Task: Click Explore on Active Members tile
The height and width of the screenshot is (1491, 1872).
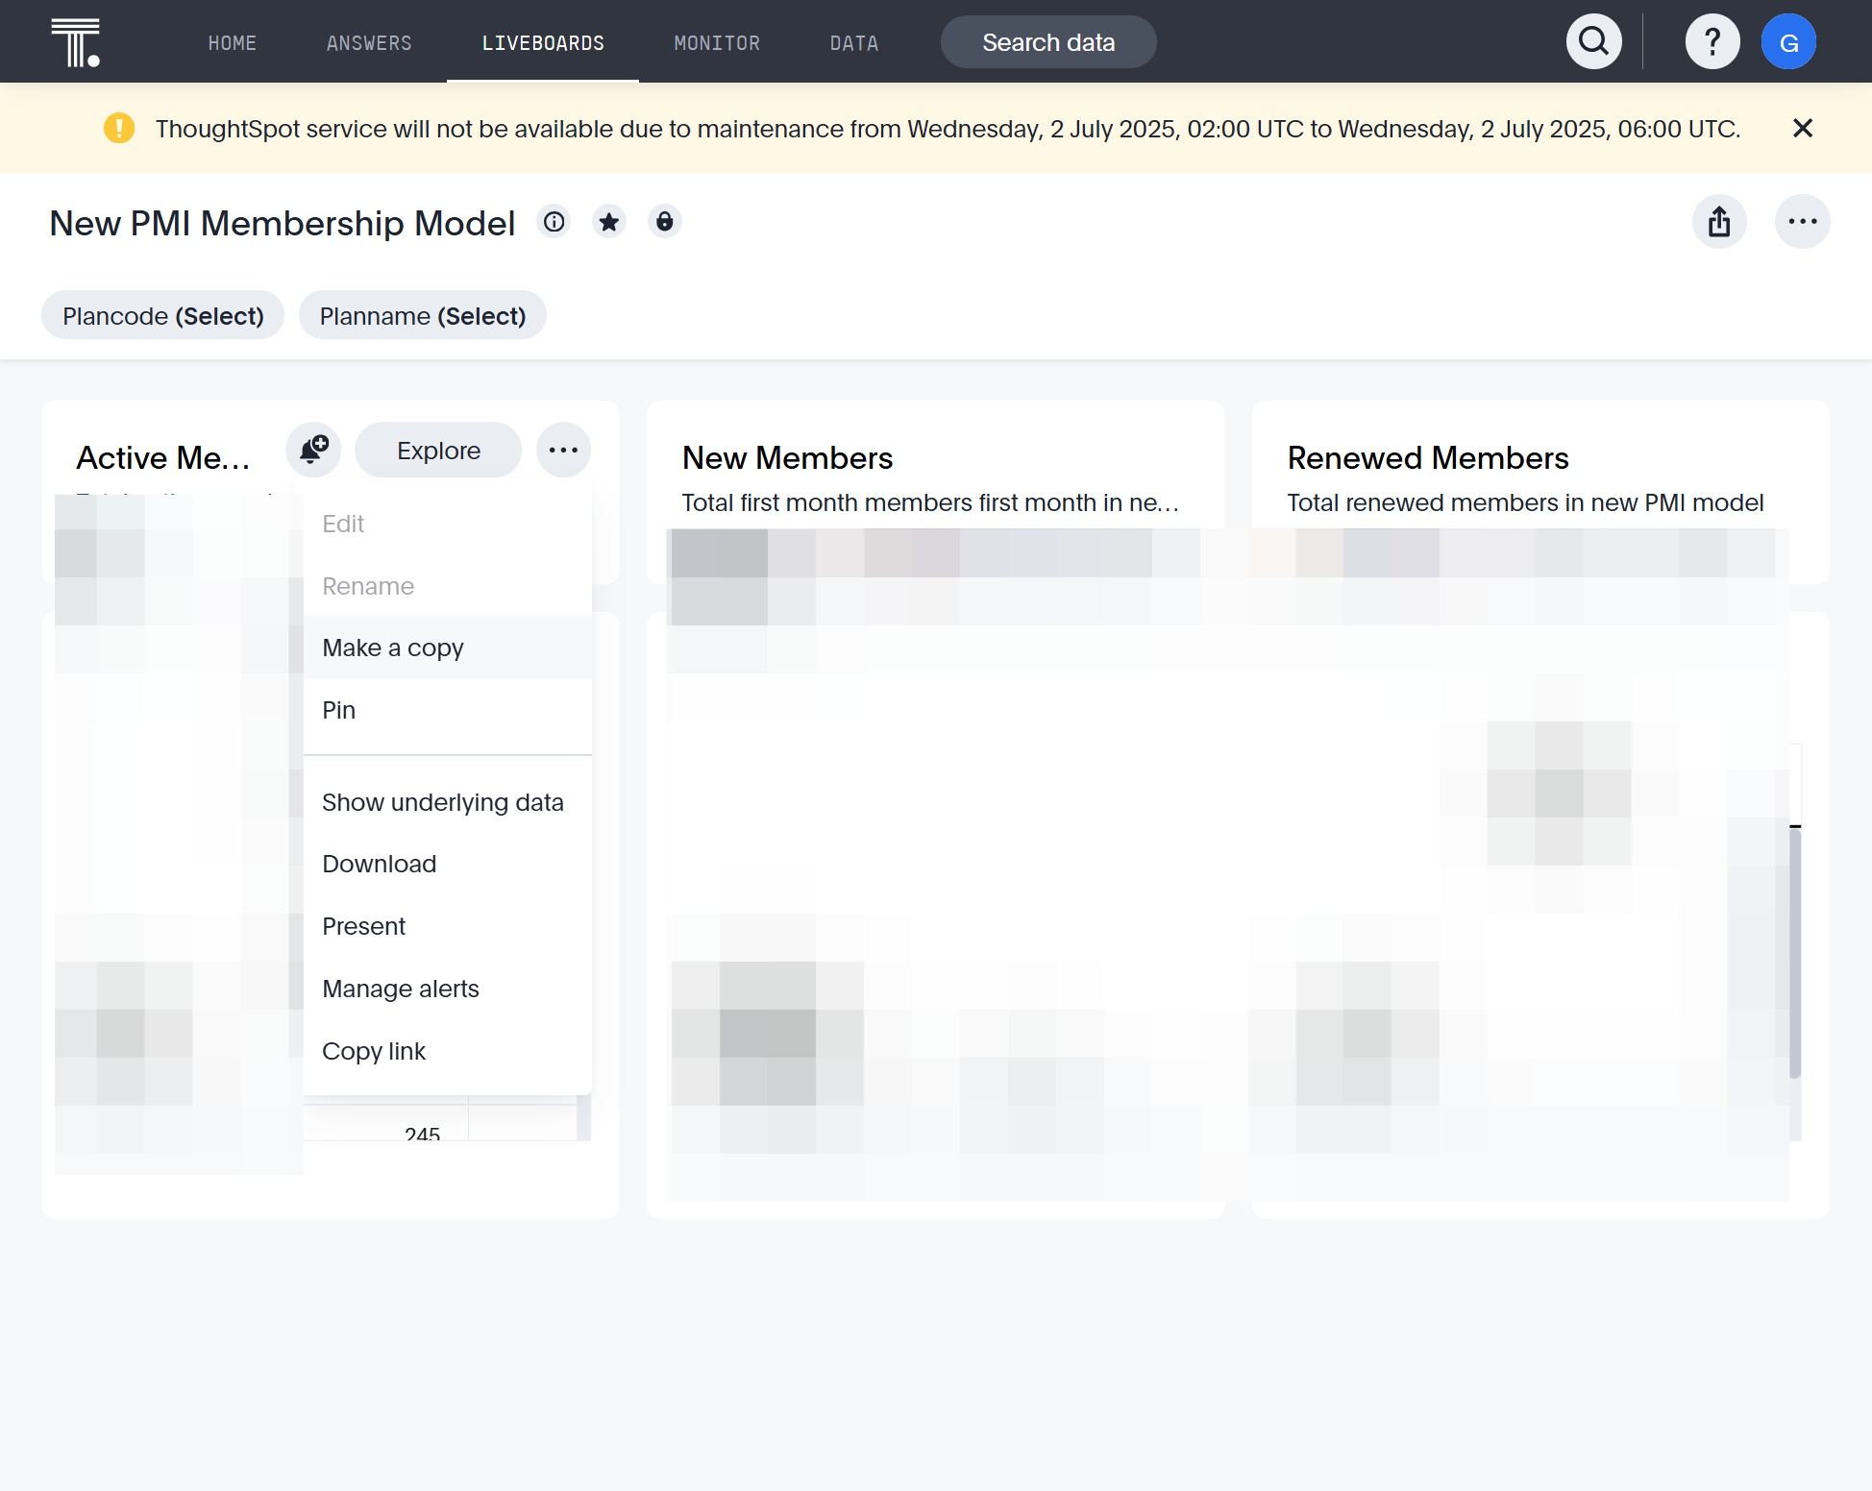Action: 438,450
